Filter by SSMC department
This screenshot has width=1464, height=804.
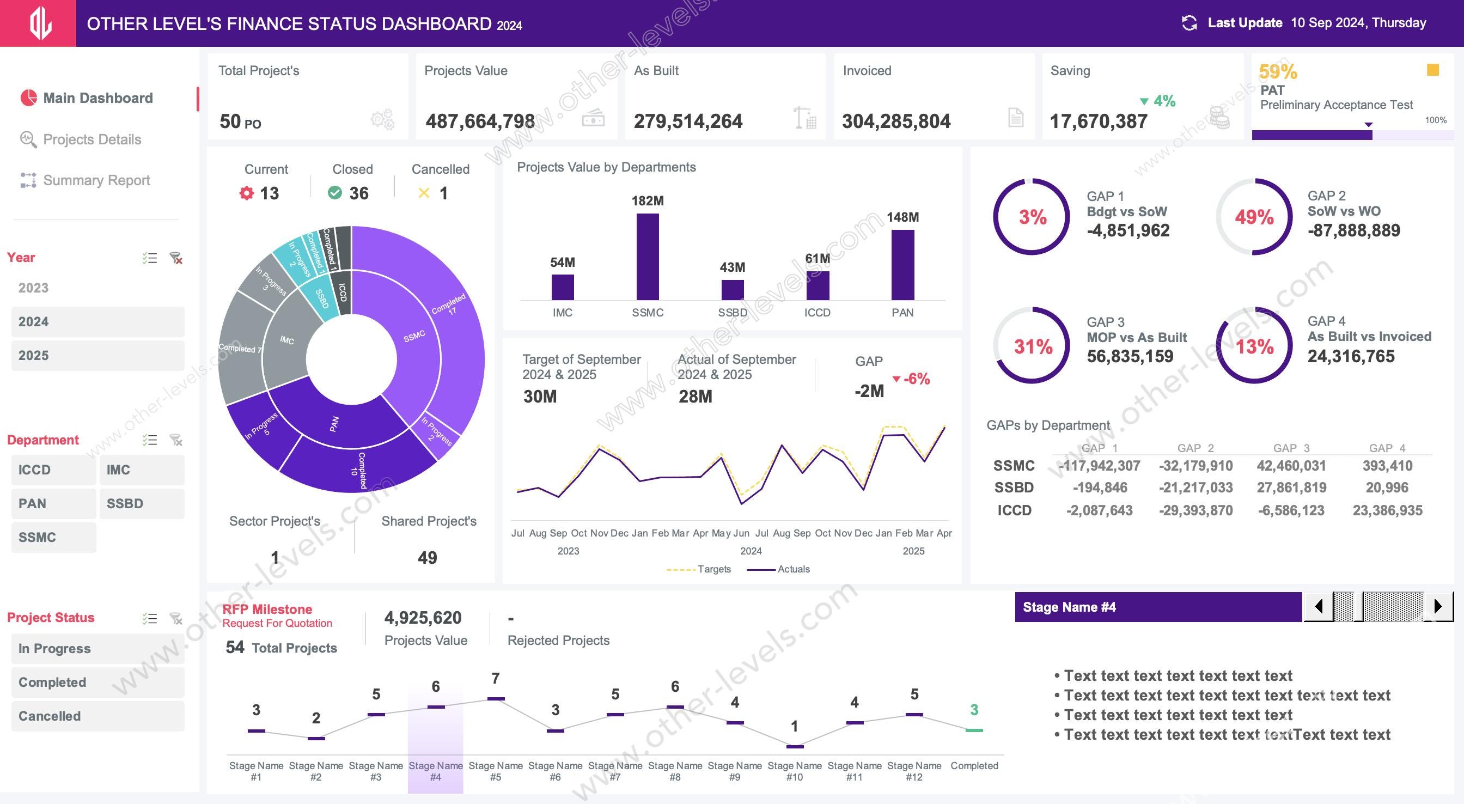53,537
